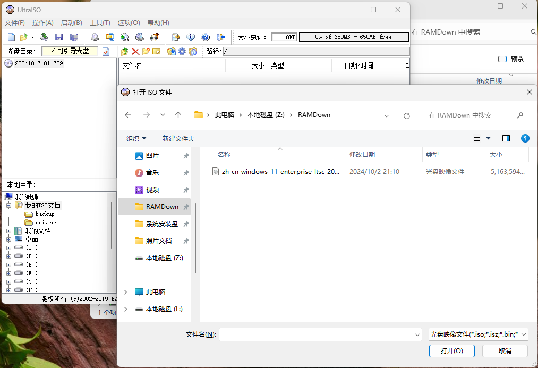The image size is (538, 368).
Task: Expand 本地磁盘 (L:) in the navigation pane
Action: [125, 310]
